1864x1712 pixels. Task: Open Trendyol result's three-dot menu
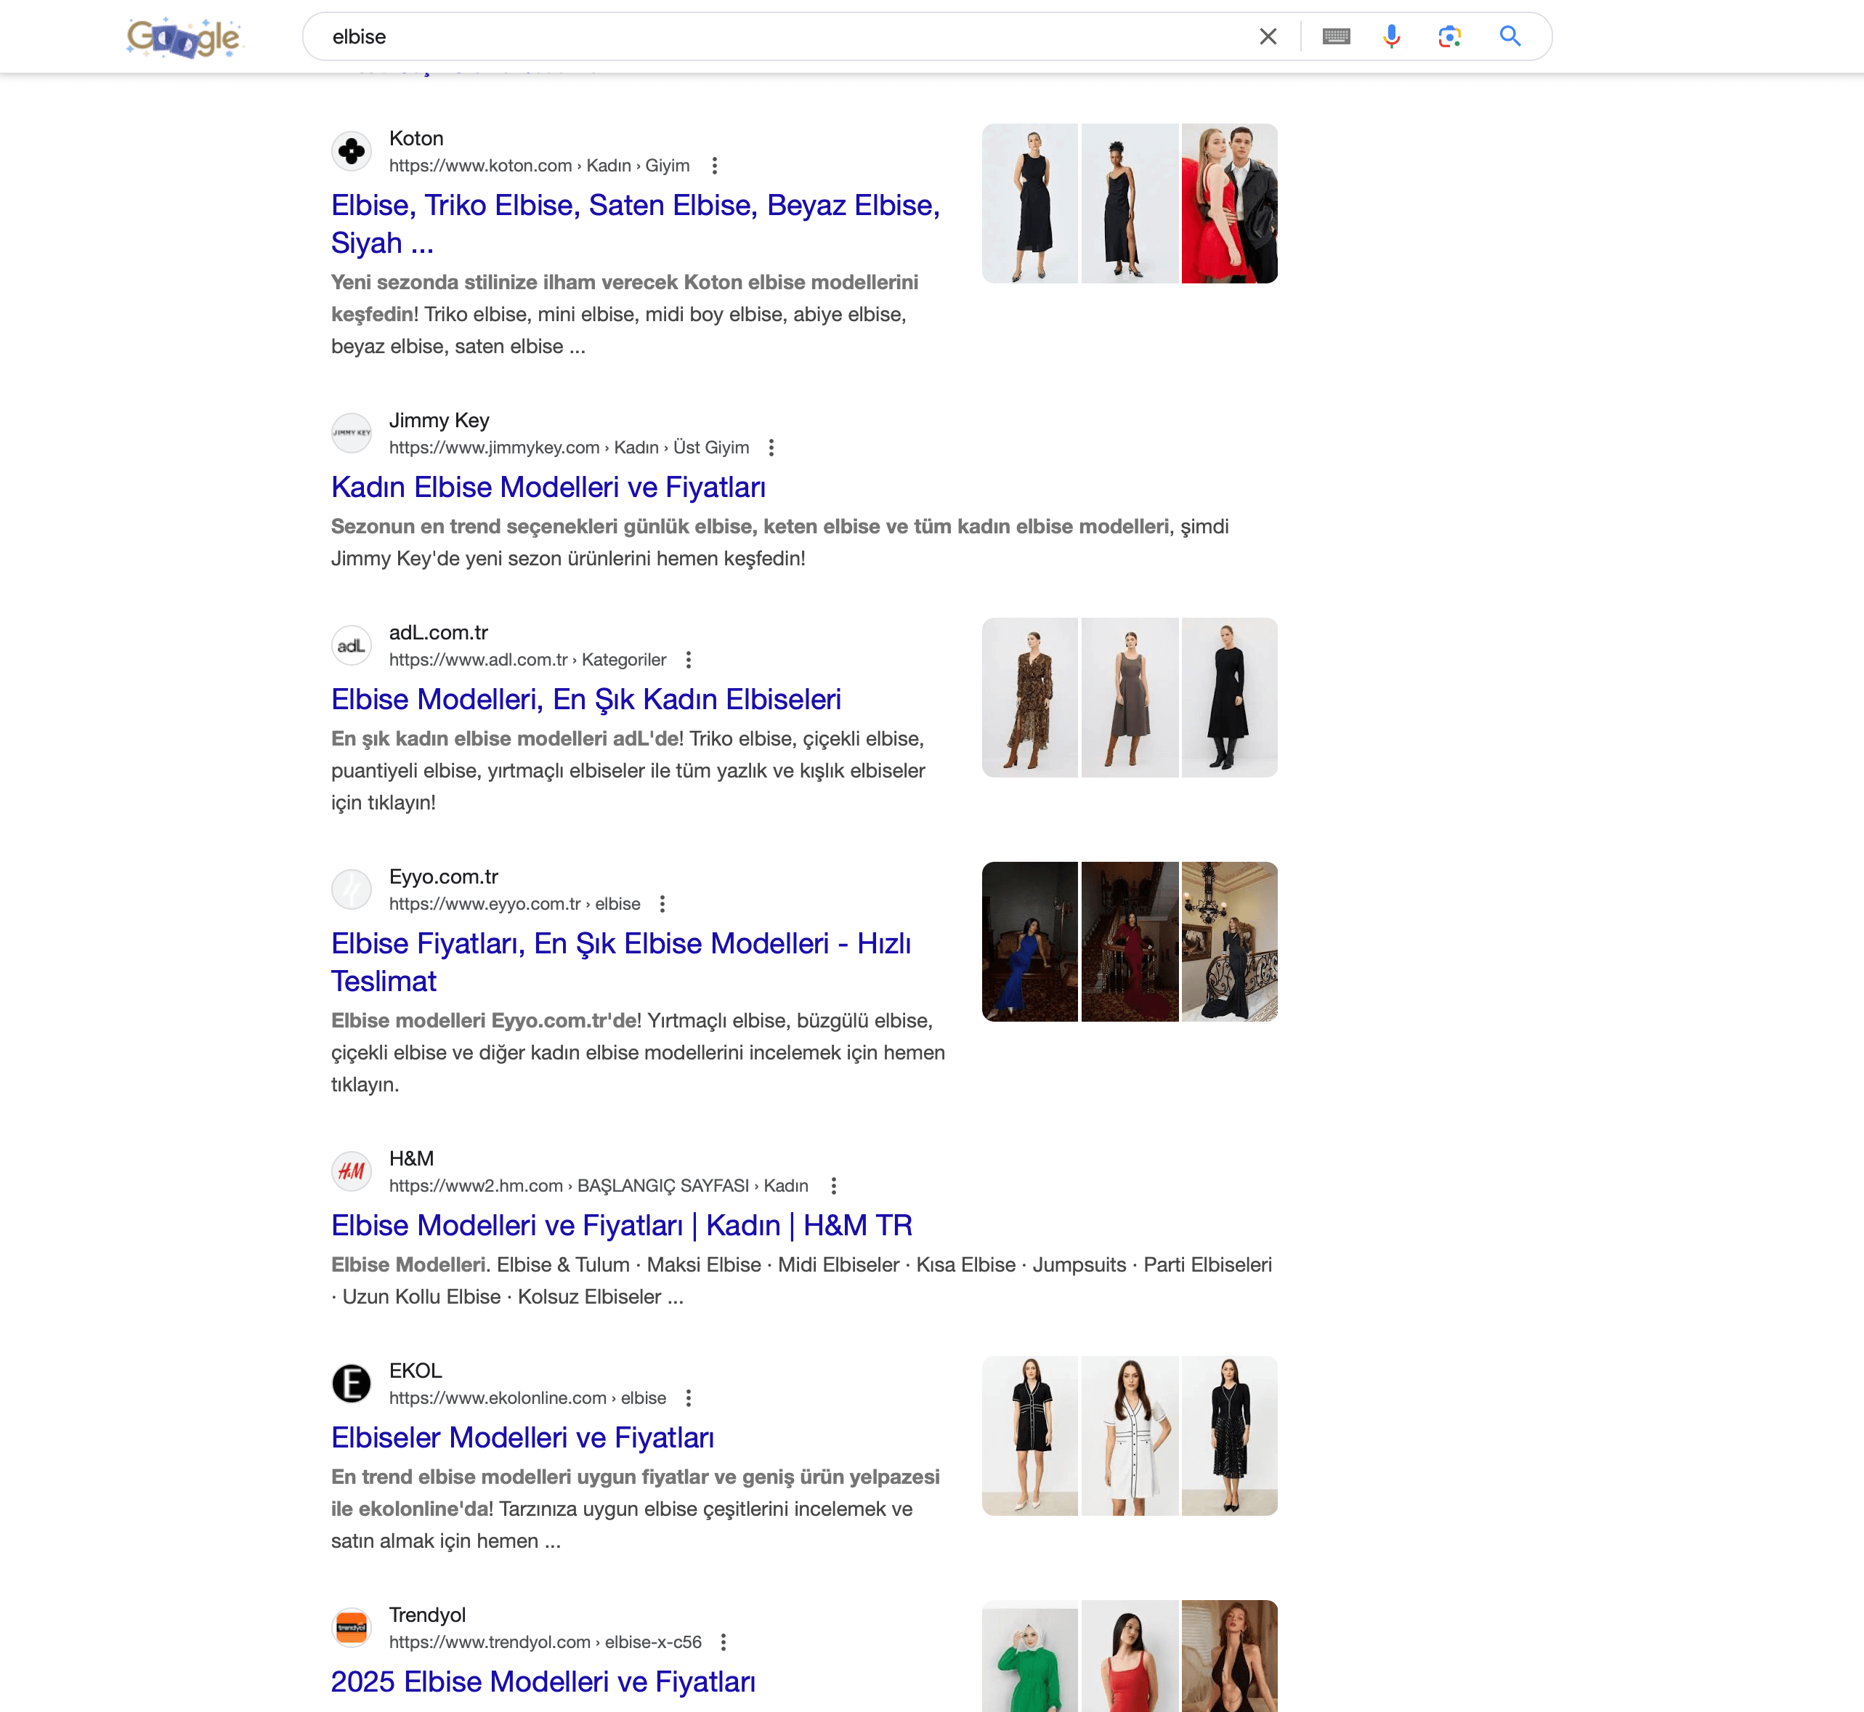(x=724, y=1642)
